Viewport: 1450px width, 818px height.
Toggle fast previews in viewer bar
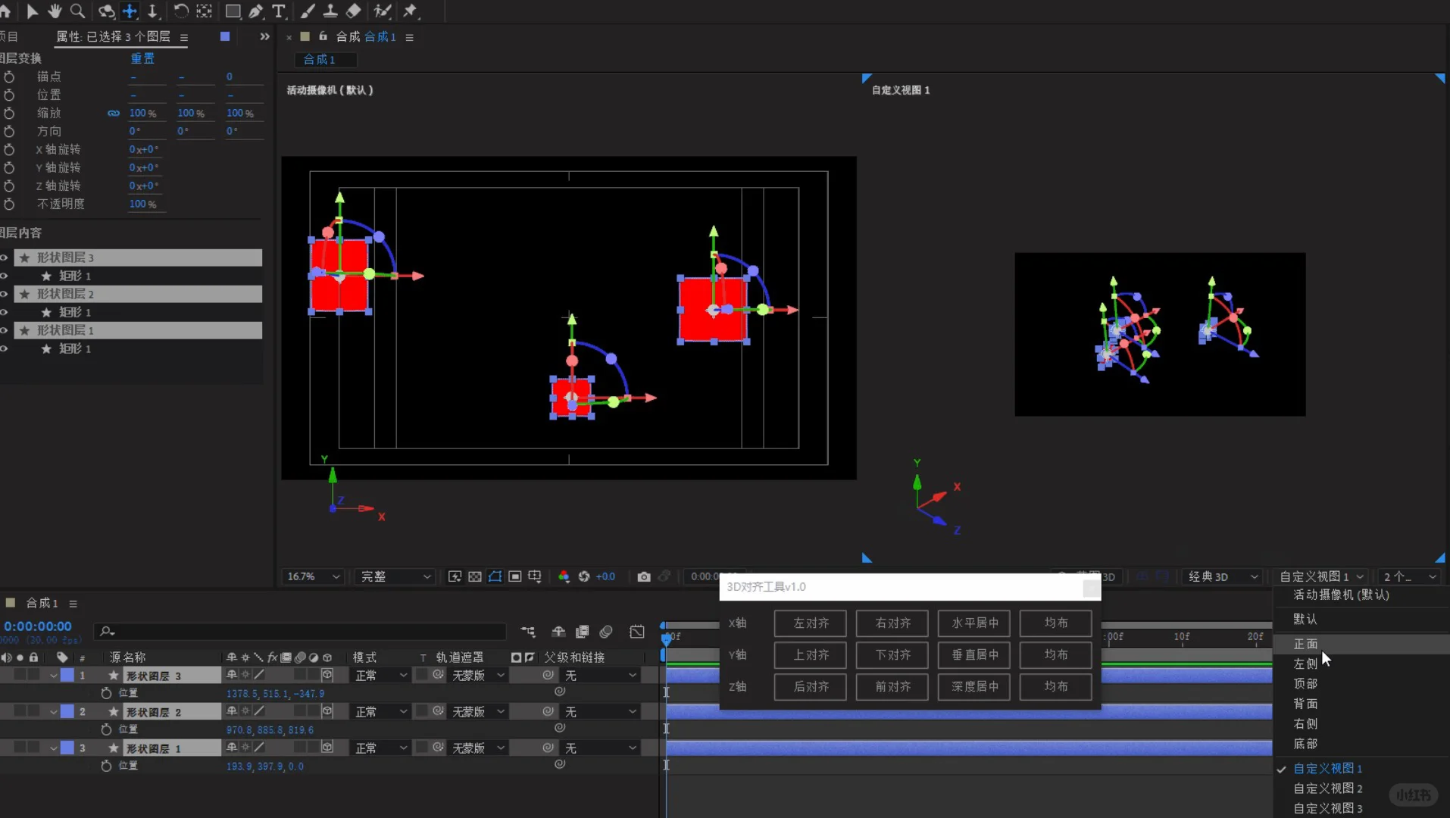click(x=455, y=576)
